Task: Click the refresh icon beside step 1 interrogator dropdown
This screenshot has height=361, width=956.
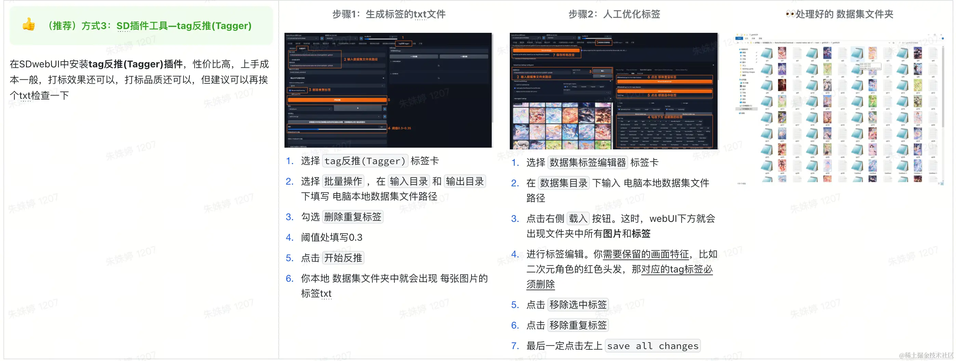Action: pyautogui.click(x=385, y=117)
